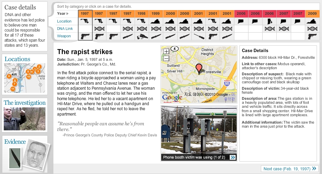Select the screwdriver weapon icon under 2001
The image size is (322, 174).
198,36
